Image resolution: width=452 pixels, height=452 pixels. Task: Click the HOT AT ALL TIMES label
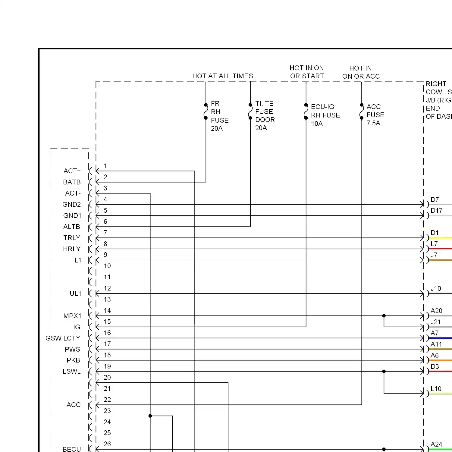223,76
